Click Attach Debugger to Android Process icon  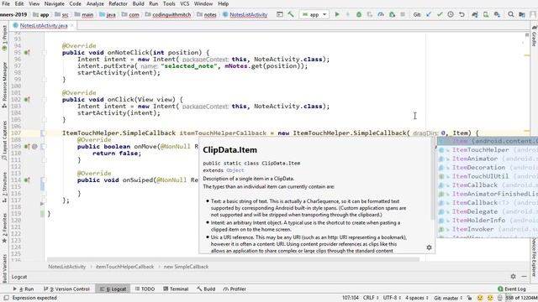pos(392,14)
